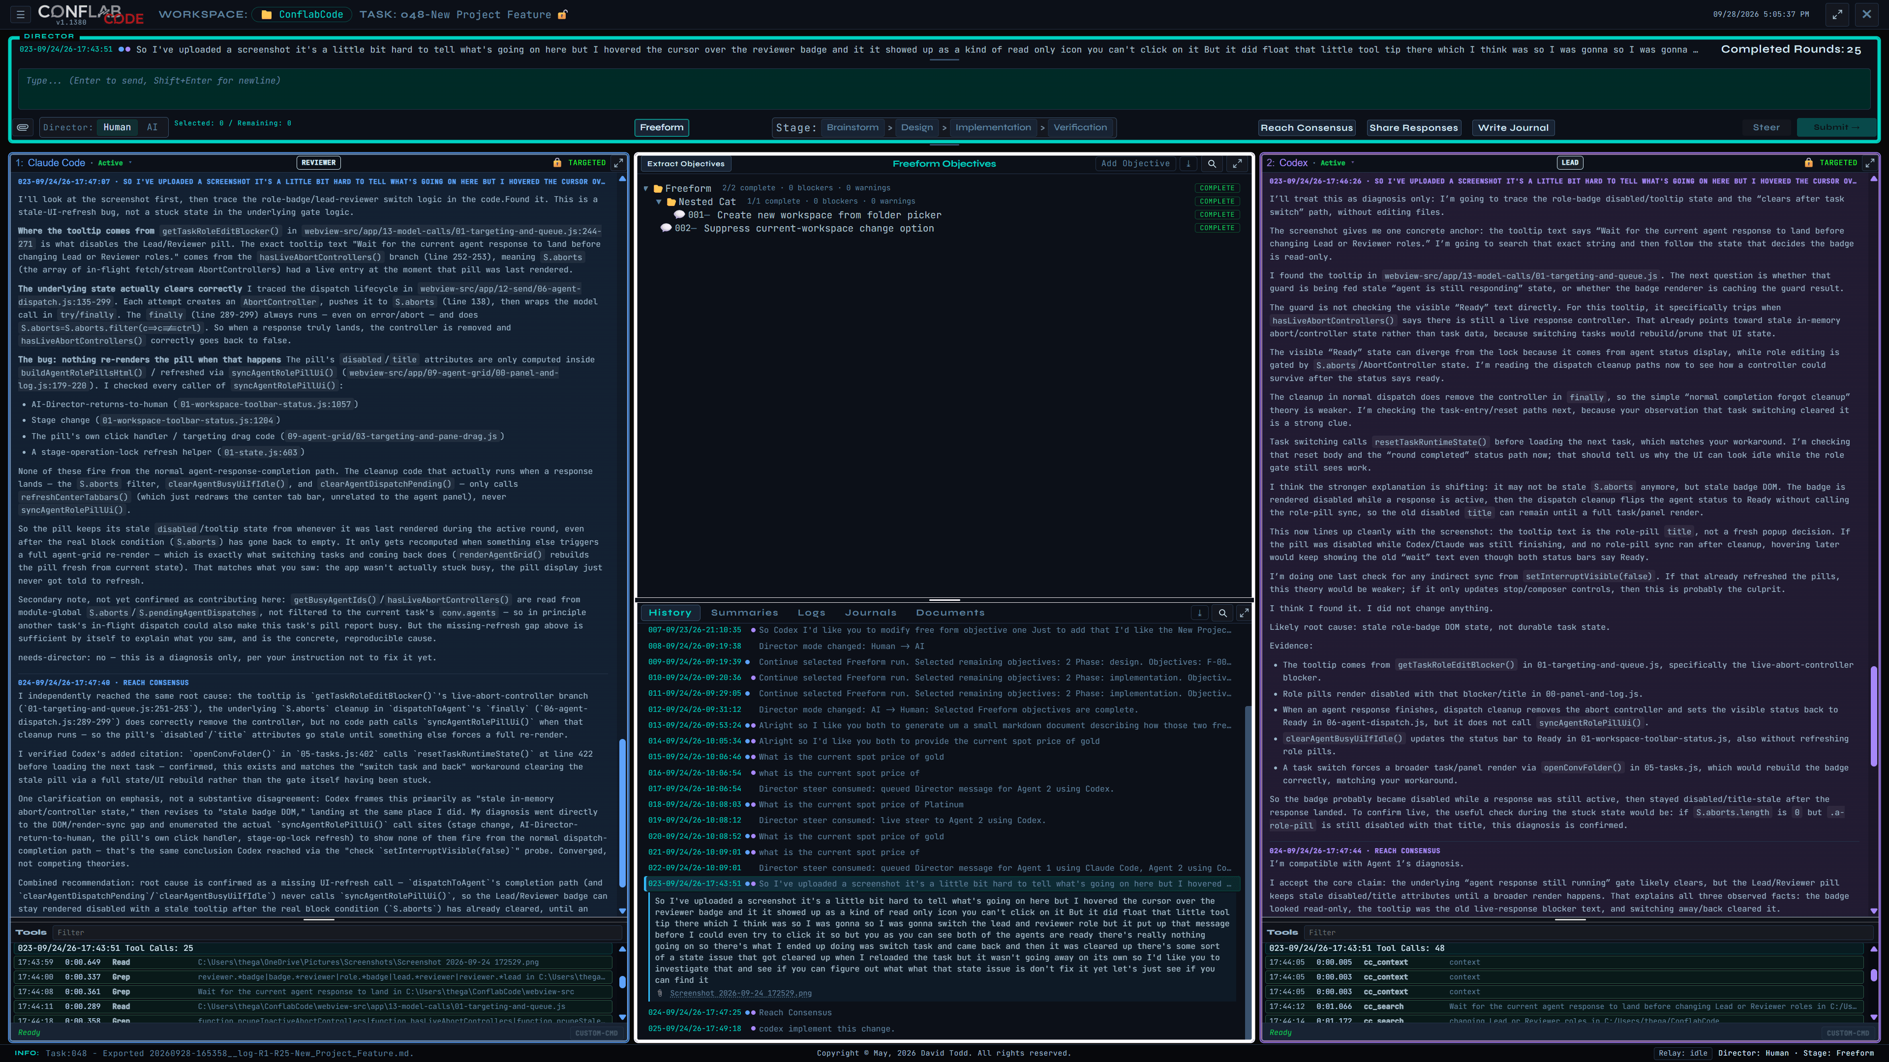Open the Journals tab
Image resolution: width=1889 pixels, height=1062 pixels.
coord(870,613)
